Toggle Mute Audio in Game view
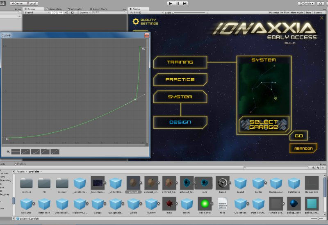 (297, 13)
